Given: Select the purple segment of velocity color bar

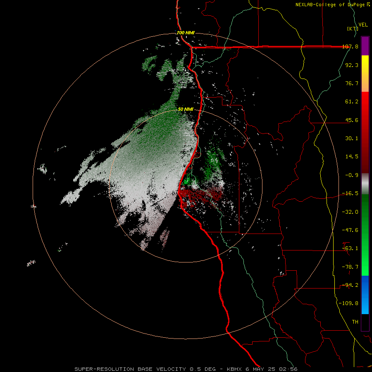Looking at the screenshot, I should pos(365,46).
